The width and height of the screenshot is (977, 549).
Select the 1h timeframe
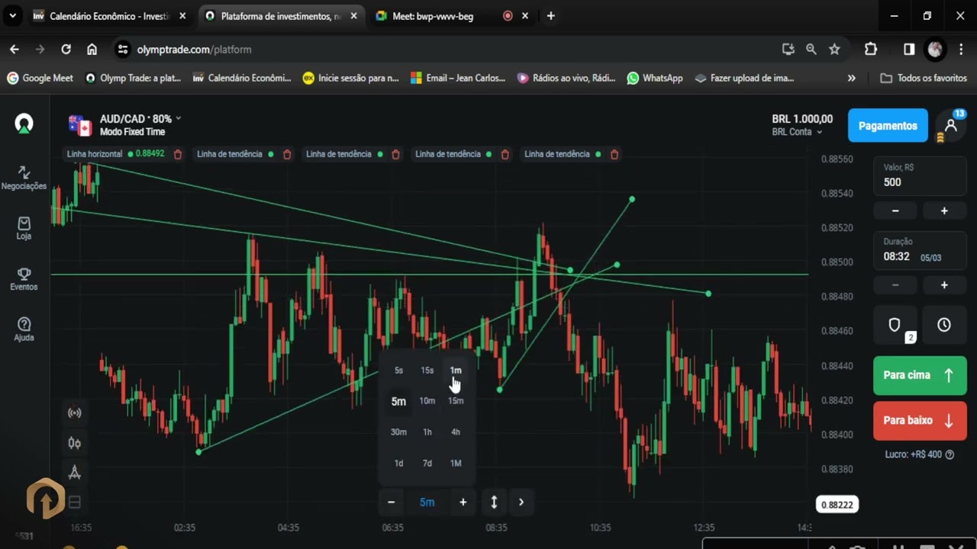(x=427, y=432)
